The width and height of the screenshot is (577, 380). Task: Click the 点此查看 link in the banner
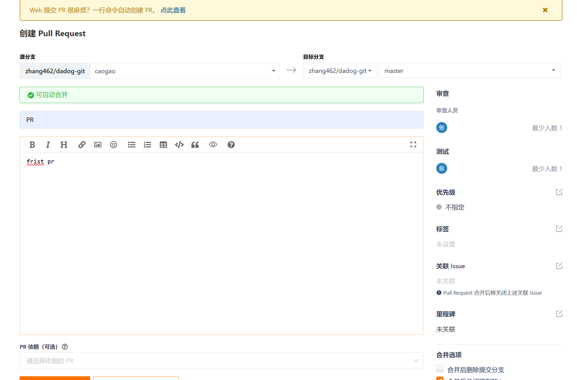click(173, 10)
